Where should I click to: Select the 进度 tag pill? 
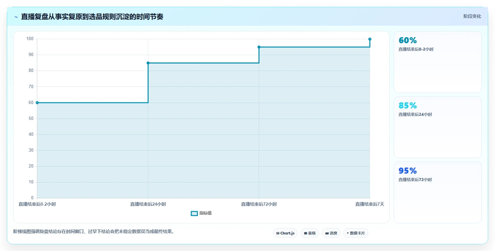tap(331, 233)
